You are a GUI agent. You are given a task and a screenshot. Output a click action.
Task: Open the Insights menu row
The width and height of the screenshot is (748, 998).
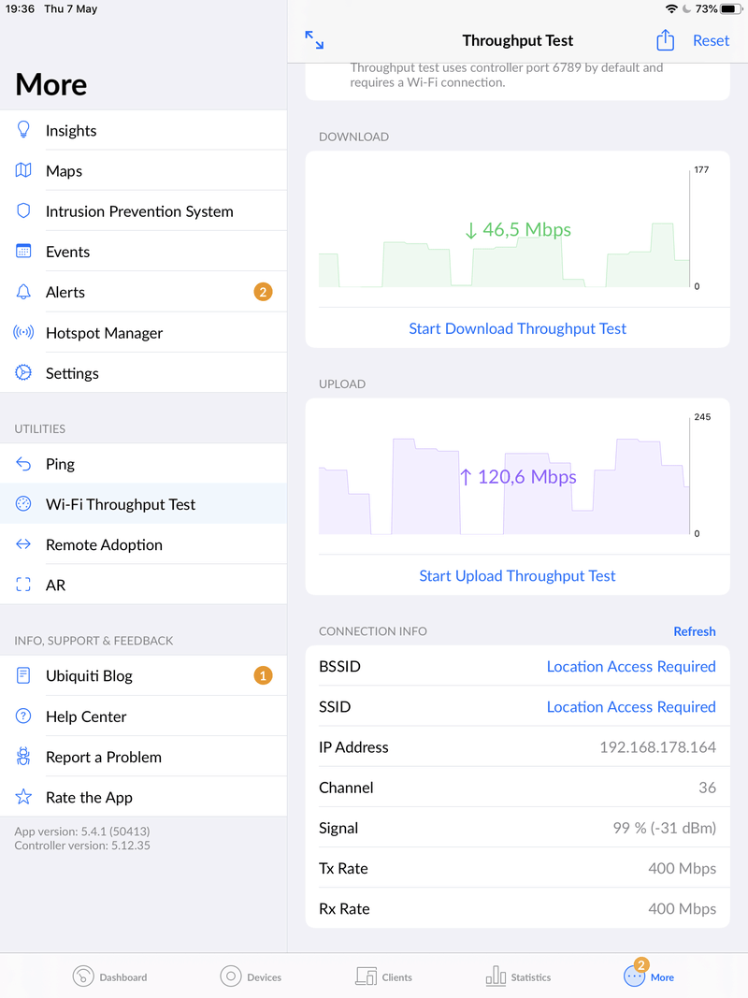pos(143,130)
